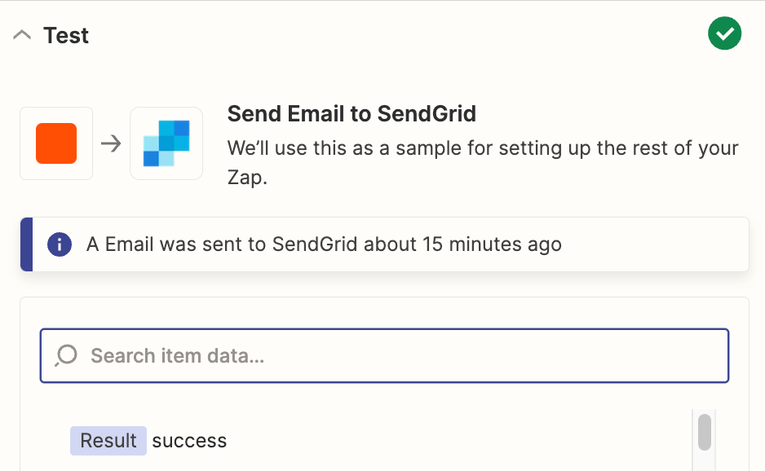Select the Result label badge
765x471 pixels.
pos(108,441)
